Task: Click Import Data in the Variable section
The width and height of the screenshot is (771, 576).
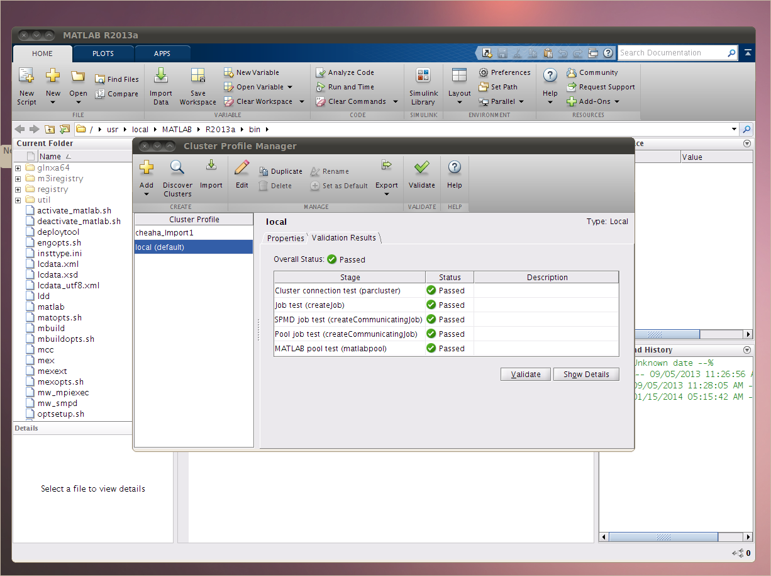Action: 161,85
